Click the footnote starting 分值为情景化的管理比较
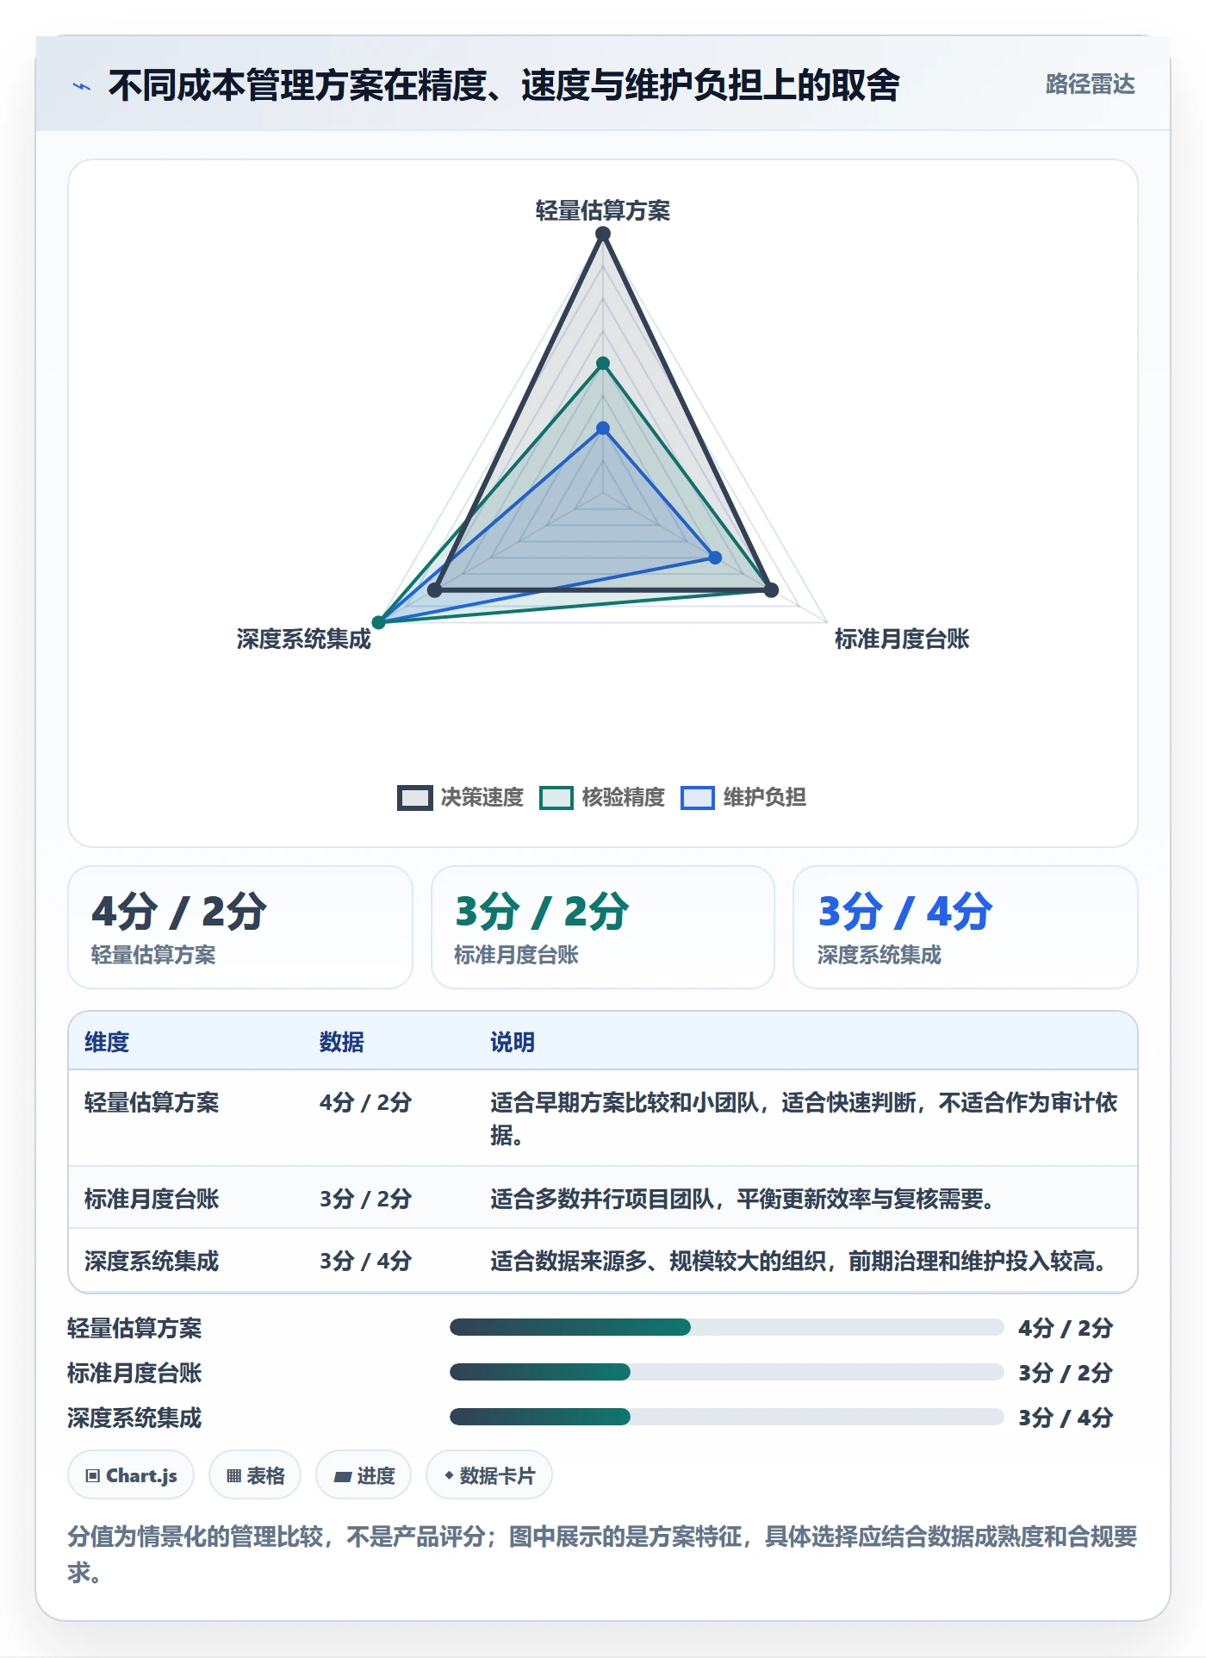 tap(602, 1554)
